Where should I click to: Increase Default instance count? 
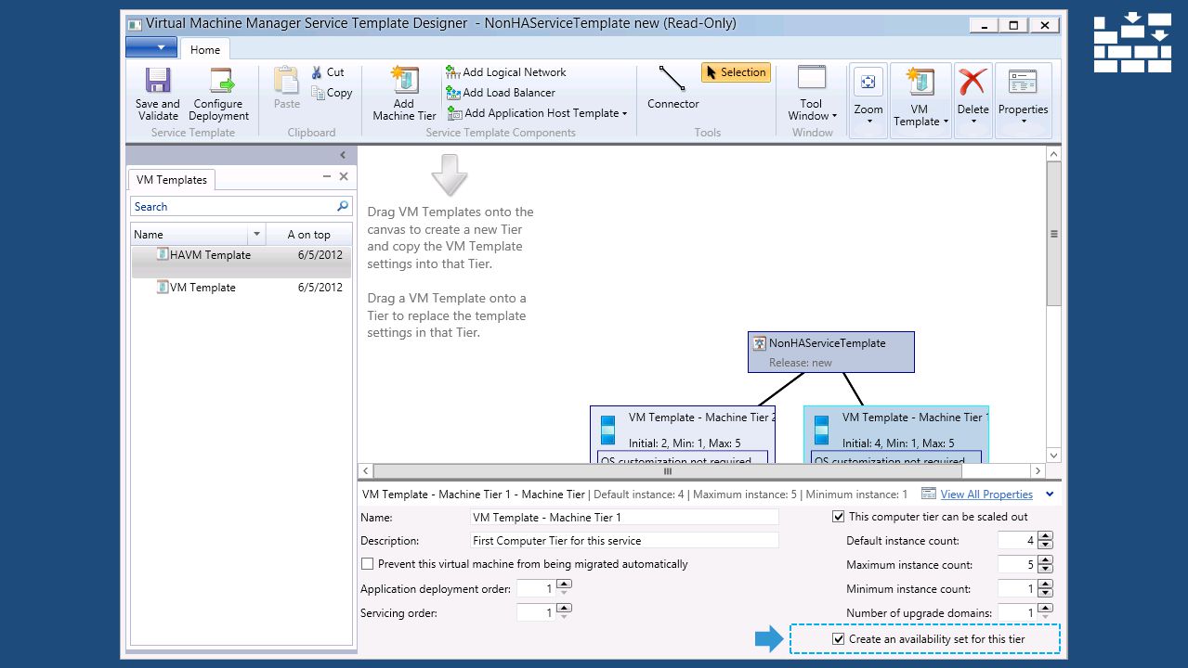1045,535
